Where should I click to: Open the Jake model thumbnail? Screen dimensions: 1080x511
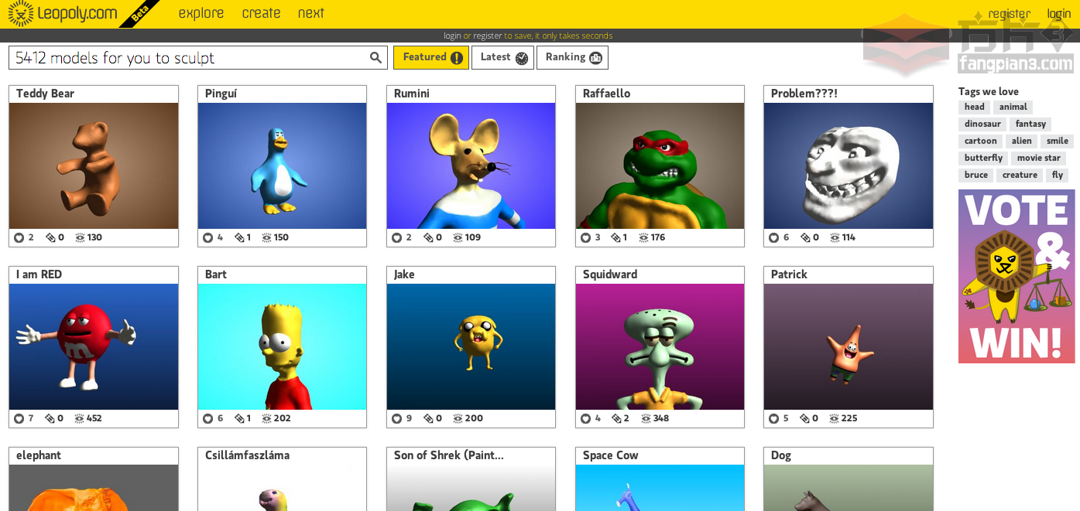tap(471, 347)
